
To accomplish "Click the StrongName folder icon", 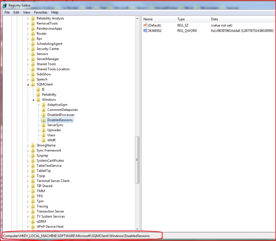I will [33, 145].
